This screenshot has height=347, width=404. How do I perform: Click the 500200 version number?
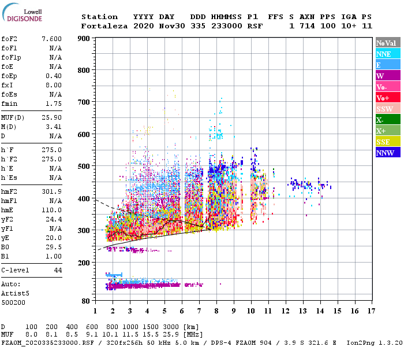pos(13,302)
